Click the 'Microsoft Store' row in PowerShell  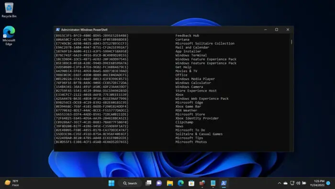(x=190, y=114)
